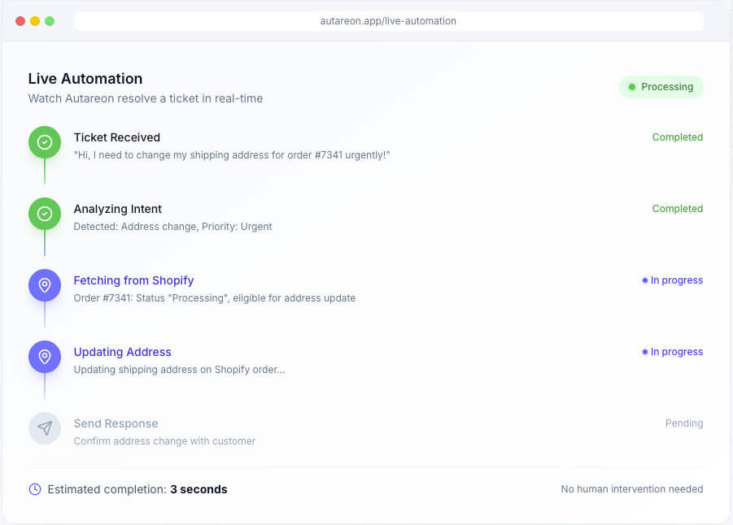This screenshot has height=525, width=733.
Task: Click the No human intervention needed text
Action: [x=631, y=488]
